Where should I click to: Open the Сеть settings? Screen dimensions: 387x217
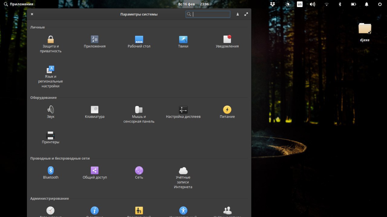coord(139,173)
